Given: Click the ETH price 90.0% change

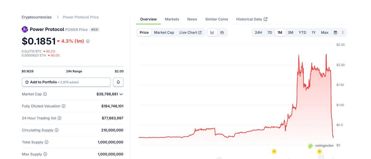Looking at the screenshot, I should [53, 56].
